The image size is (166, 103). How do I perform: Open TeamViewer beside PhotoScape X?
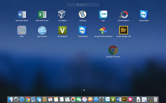[144, 14]
